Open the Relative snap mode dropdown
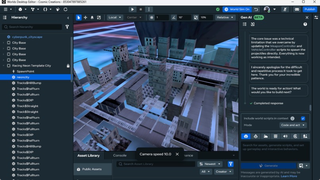The height and width of the screenshot is (180, 320). [225, 17]
